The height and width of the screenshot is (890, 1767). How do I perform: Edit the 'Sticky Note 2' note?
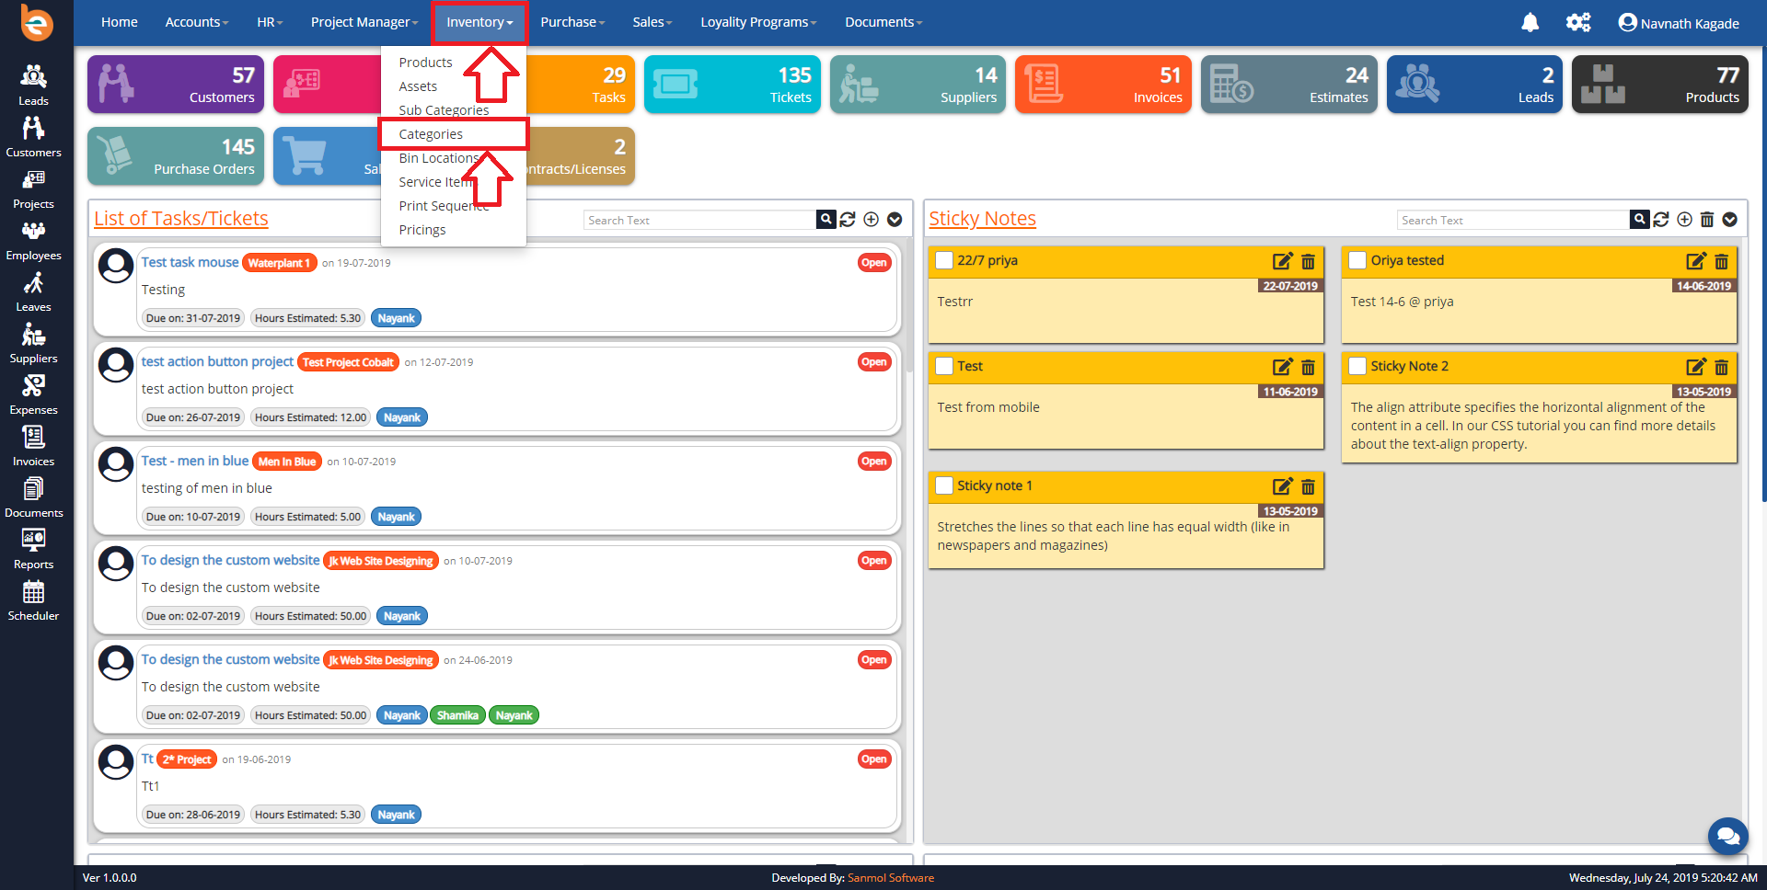1696,367
